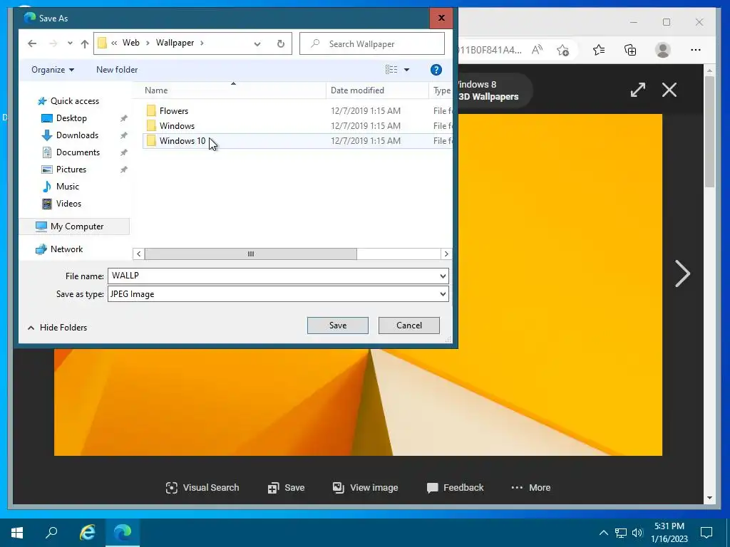
Task: Click the Search Wallpaper field
Action: (372, 43)
